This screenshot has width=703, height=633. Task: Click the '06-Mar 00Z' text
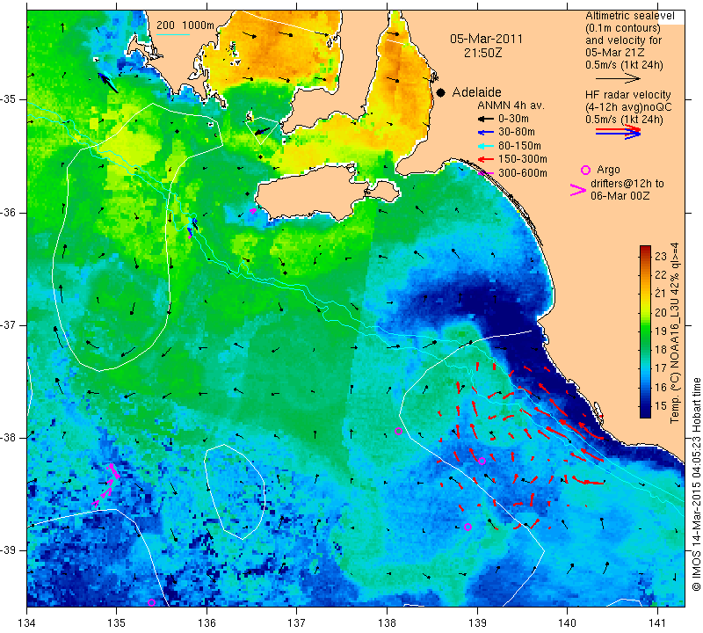pos(620,196)
